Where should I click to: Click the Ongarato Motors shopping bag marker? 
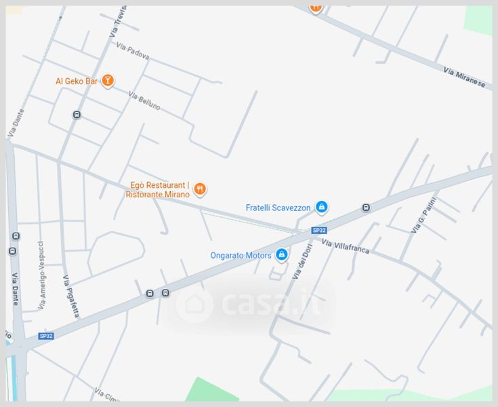pyautogui.click(x=281, y=255)
